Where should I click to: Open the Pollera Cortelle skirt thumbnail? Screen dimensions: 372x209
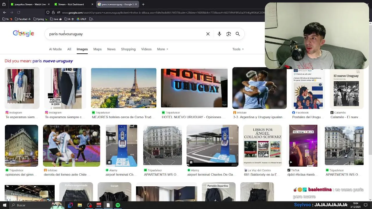(x=65, y=88)
